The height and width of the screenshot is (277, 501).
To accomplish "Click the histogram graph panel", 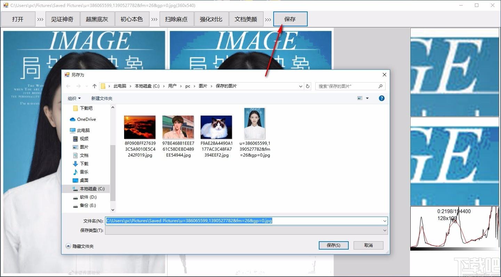I will point(455,228).
